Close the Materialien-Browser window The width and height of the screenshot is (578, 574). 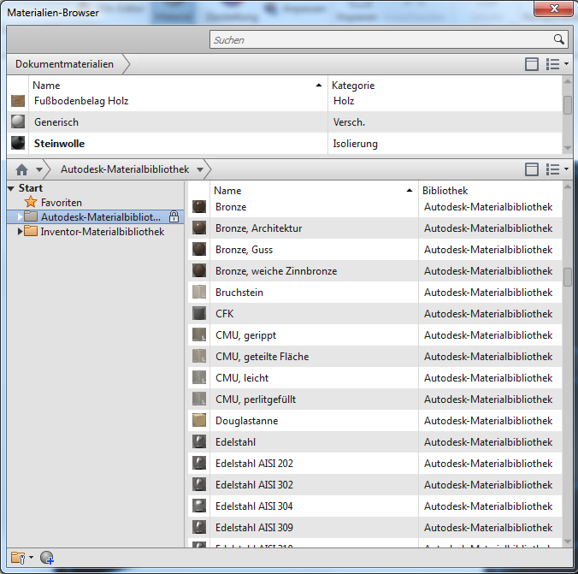coord(554,9)
